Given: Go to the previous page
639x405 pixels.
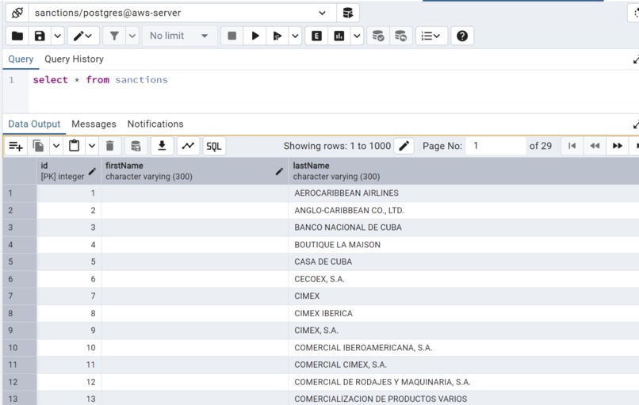Looking at the screenshot, I should (x=595, y=146).
